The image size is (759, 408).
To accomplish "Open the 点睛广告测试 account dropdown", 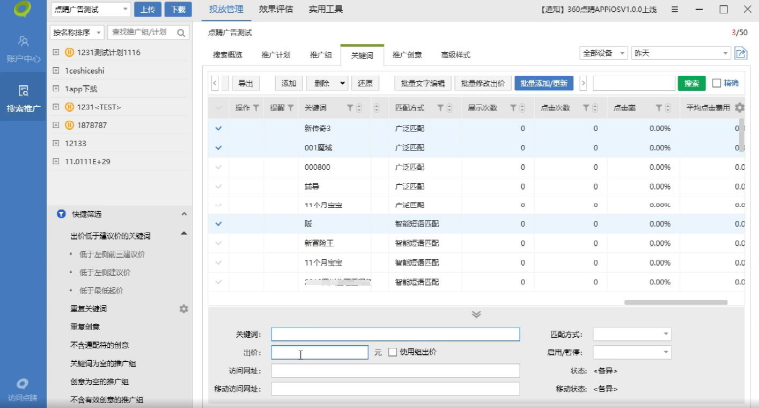I will coord(91,9).
